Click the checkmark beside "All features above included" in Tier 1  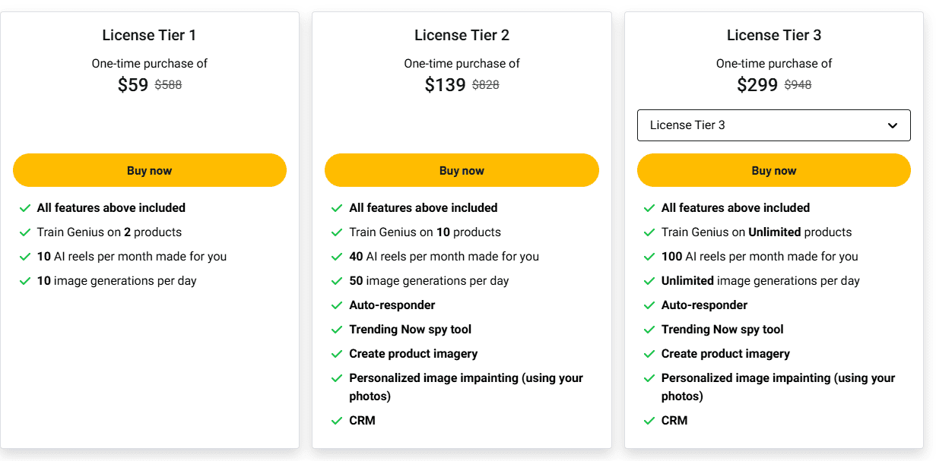click(24, 207)
